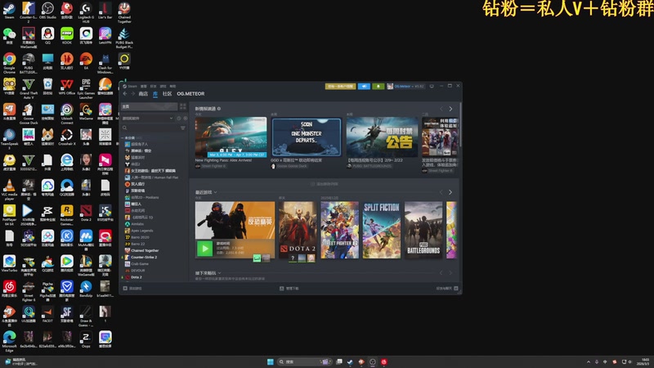Open the Grand Theft Auto V shortcut
This screenshot has width=654, height=368.
(x=29, y=88)
